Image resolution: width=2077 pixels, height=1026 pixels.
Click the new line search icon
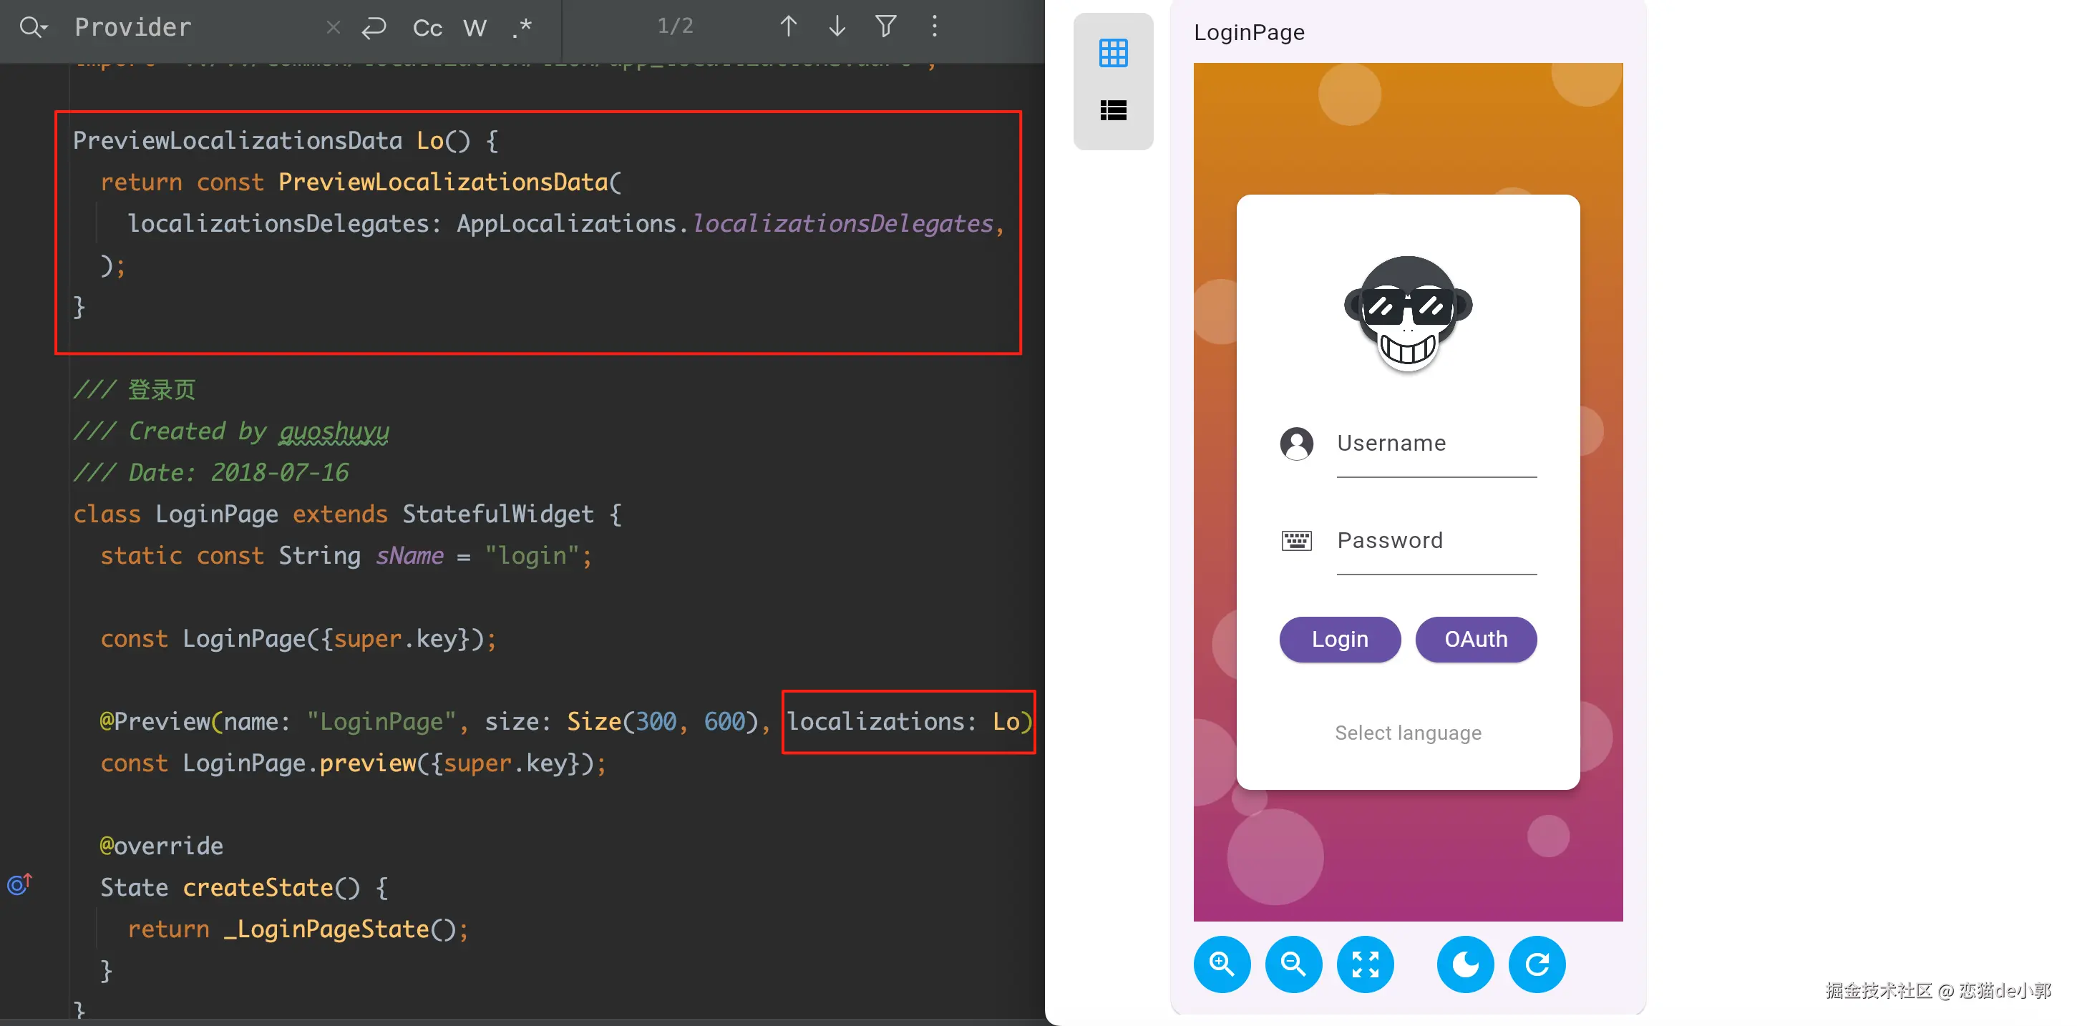[x=374, y=27]
